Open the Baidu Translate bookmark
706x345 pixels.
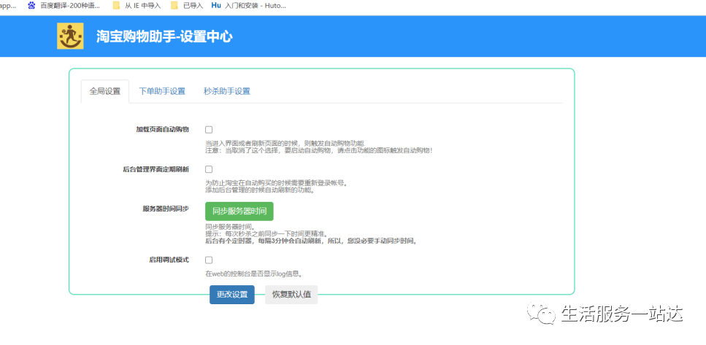(x=64, y=6)
